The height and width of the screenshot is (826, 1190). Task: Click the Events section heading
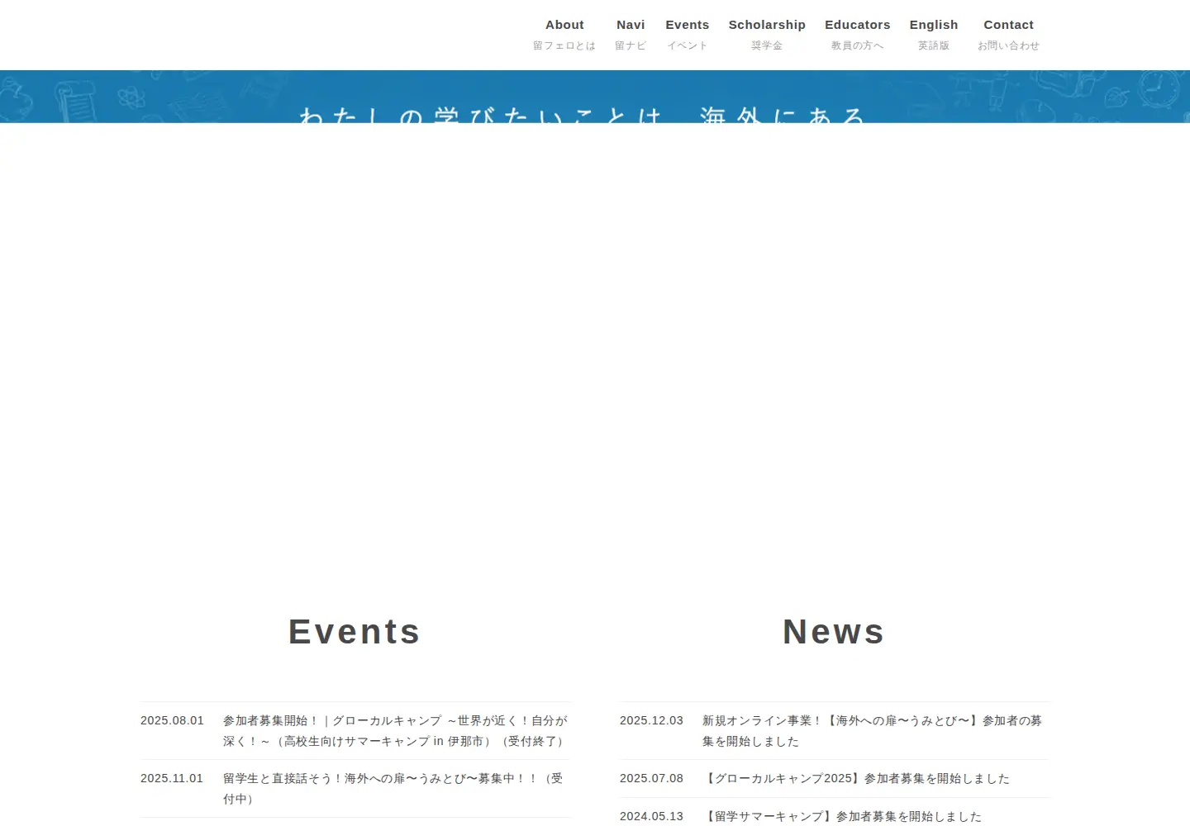tap(355, 632)
